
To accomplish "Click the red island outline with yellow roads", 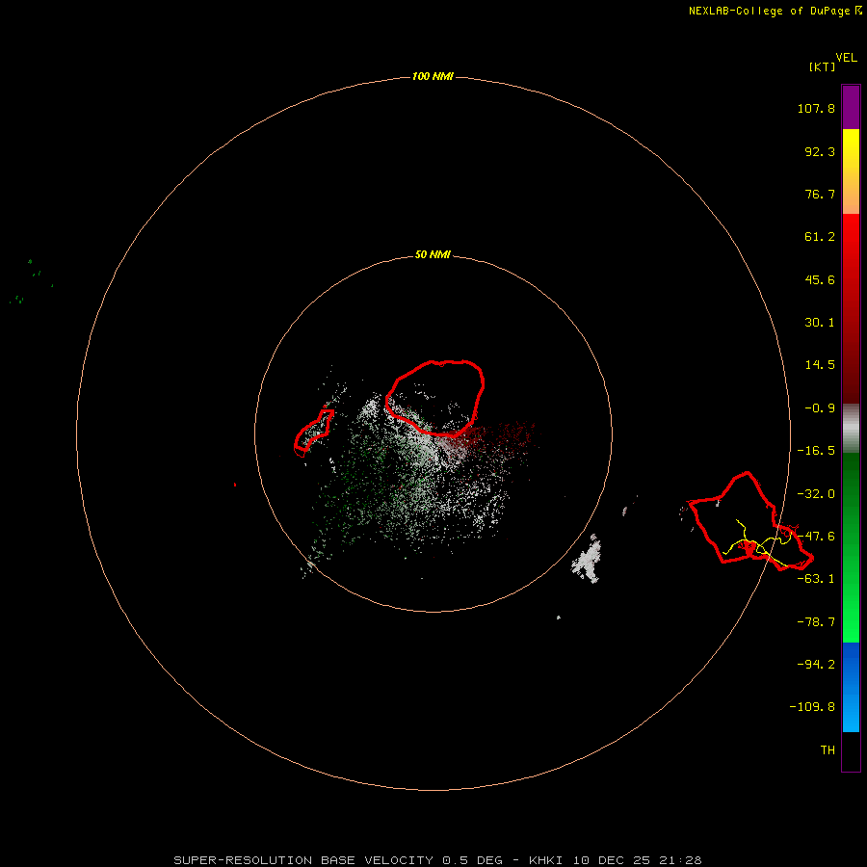I will (x=750, y=521).
